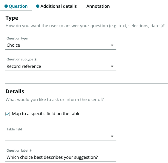The image size is (168, 163).
Task: Click the 'Question label' field label
Action: (18, 150)
